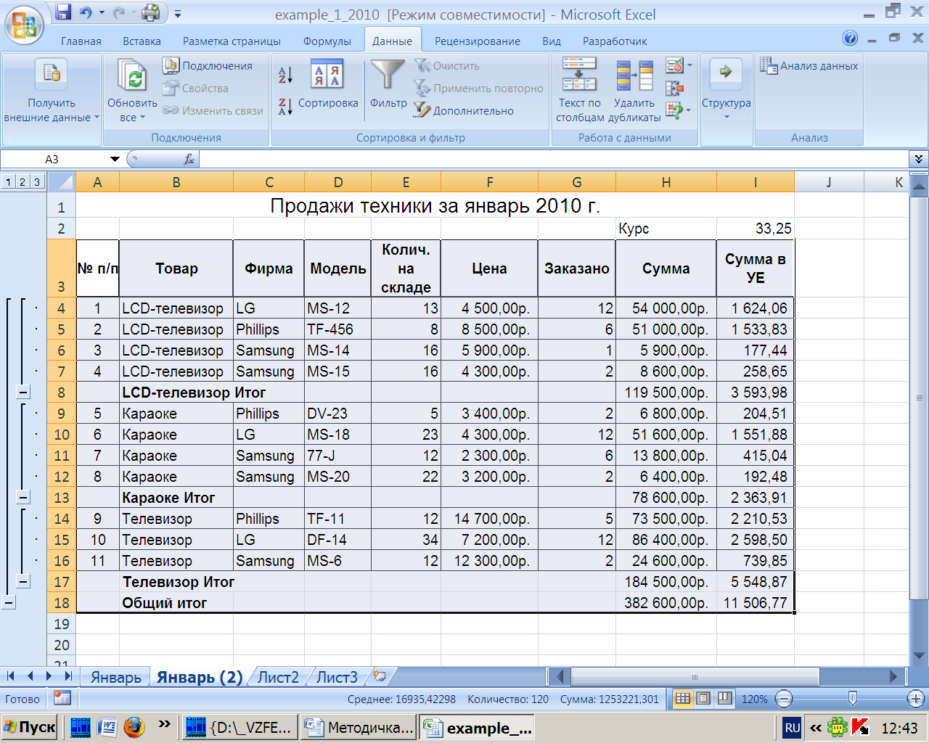Screen dimensions: 929x743
Task: Click consolidate icon in Работа с данными
Action: coord(674,88)
